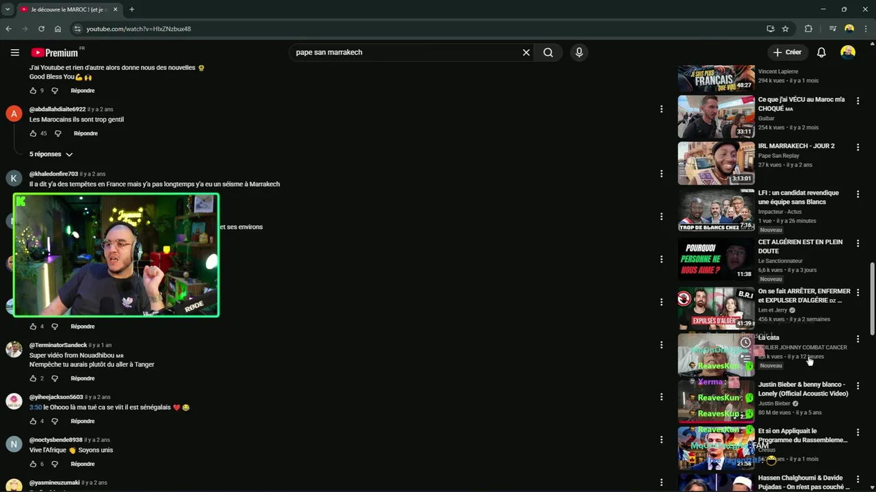The width and height of the screenshot is (876, 492).
Task: Go back in browser history
Action: [x=8, y=29]
